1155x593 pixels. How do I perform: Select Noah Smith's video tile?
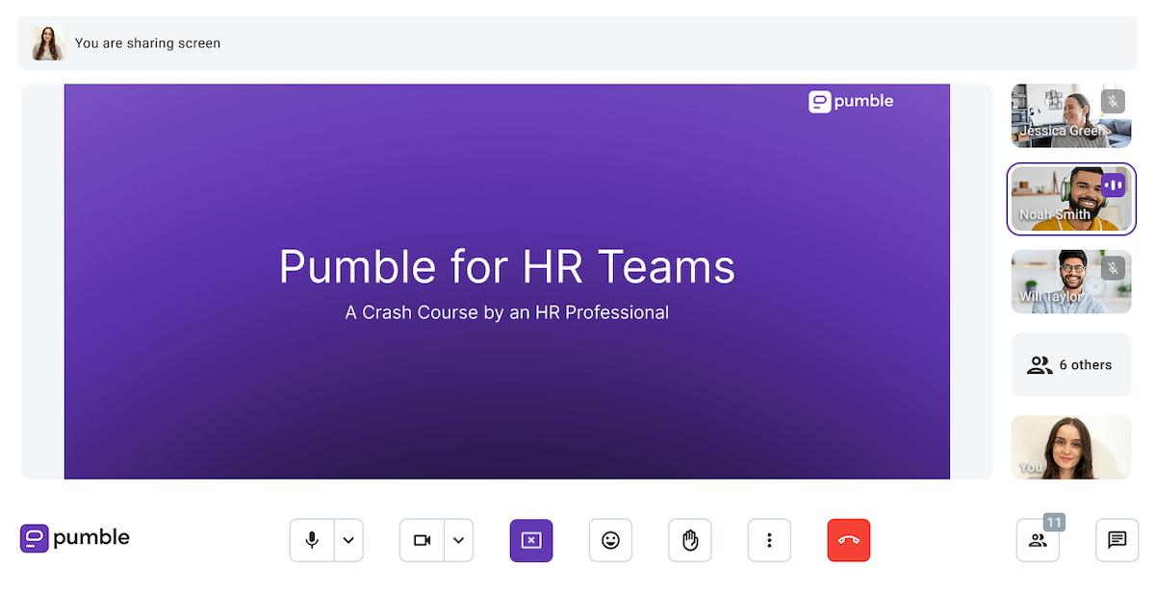[1071, 199]
